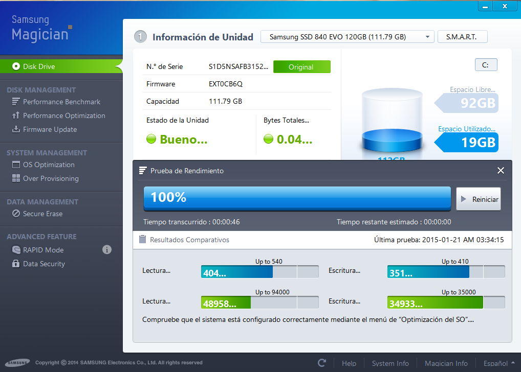This screenshot has width=521, height=372.
Task: Click the Disk Drive radio-style icon
Action: 16,66
